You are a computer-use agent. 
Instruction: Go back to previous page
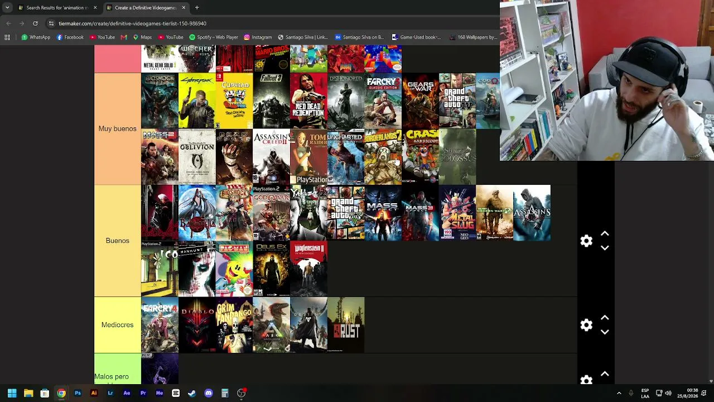tap(8, 23)
